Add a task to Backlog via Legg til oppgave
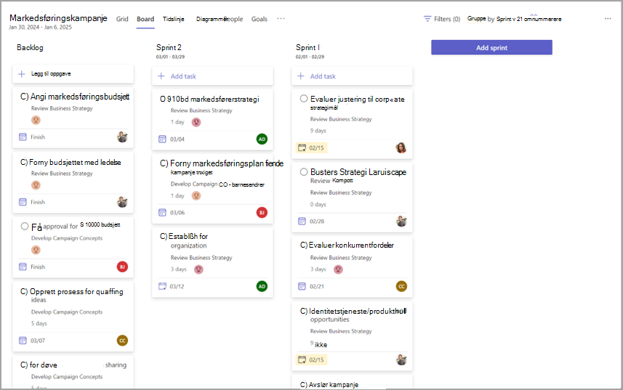The height and width of the screenshot is (390, 623). point(73,74)
